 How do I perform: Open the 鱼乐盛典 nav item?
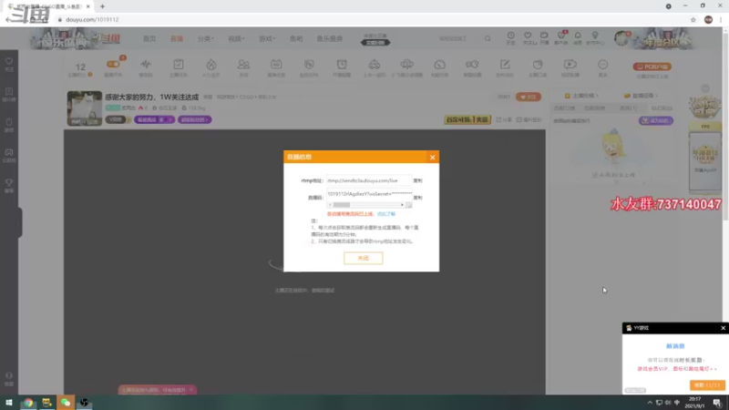[x=330, y=38]
